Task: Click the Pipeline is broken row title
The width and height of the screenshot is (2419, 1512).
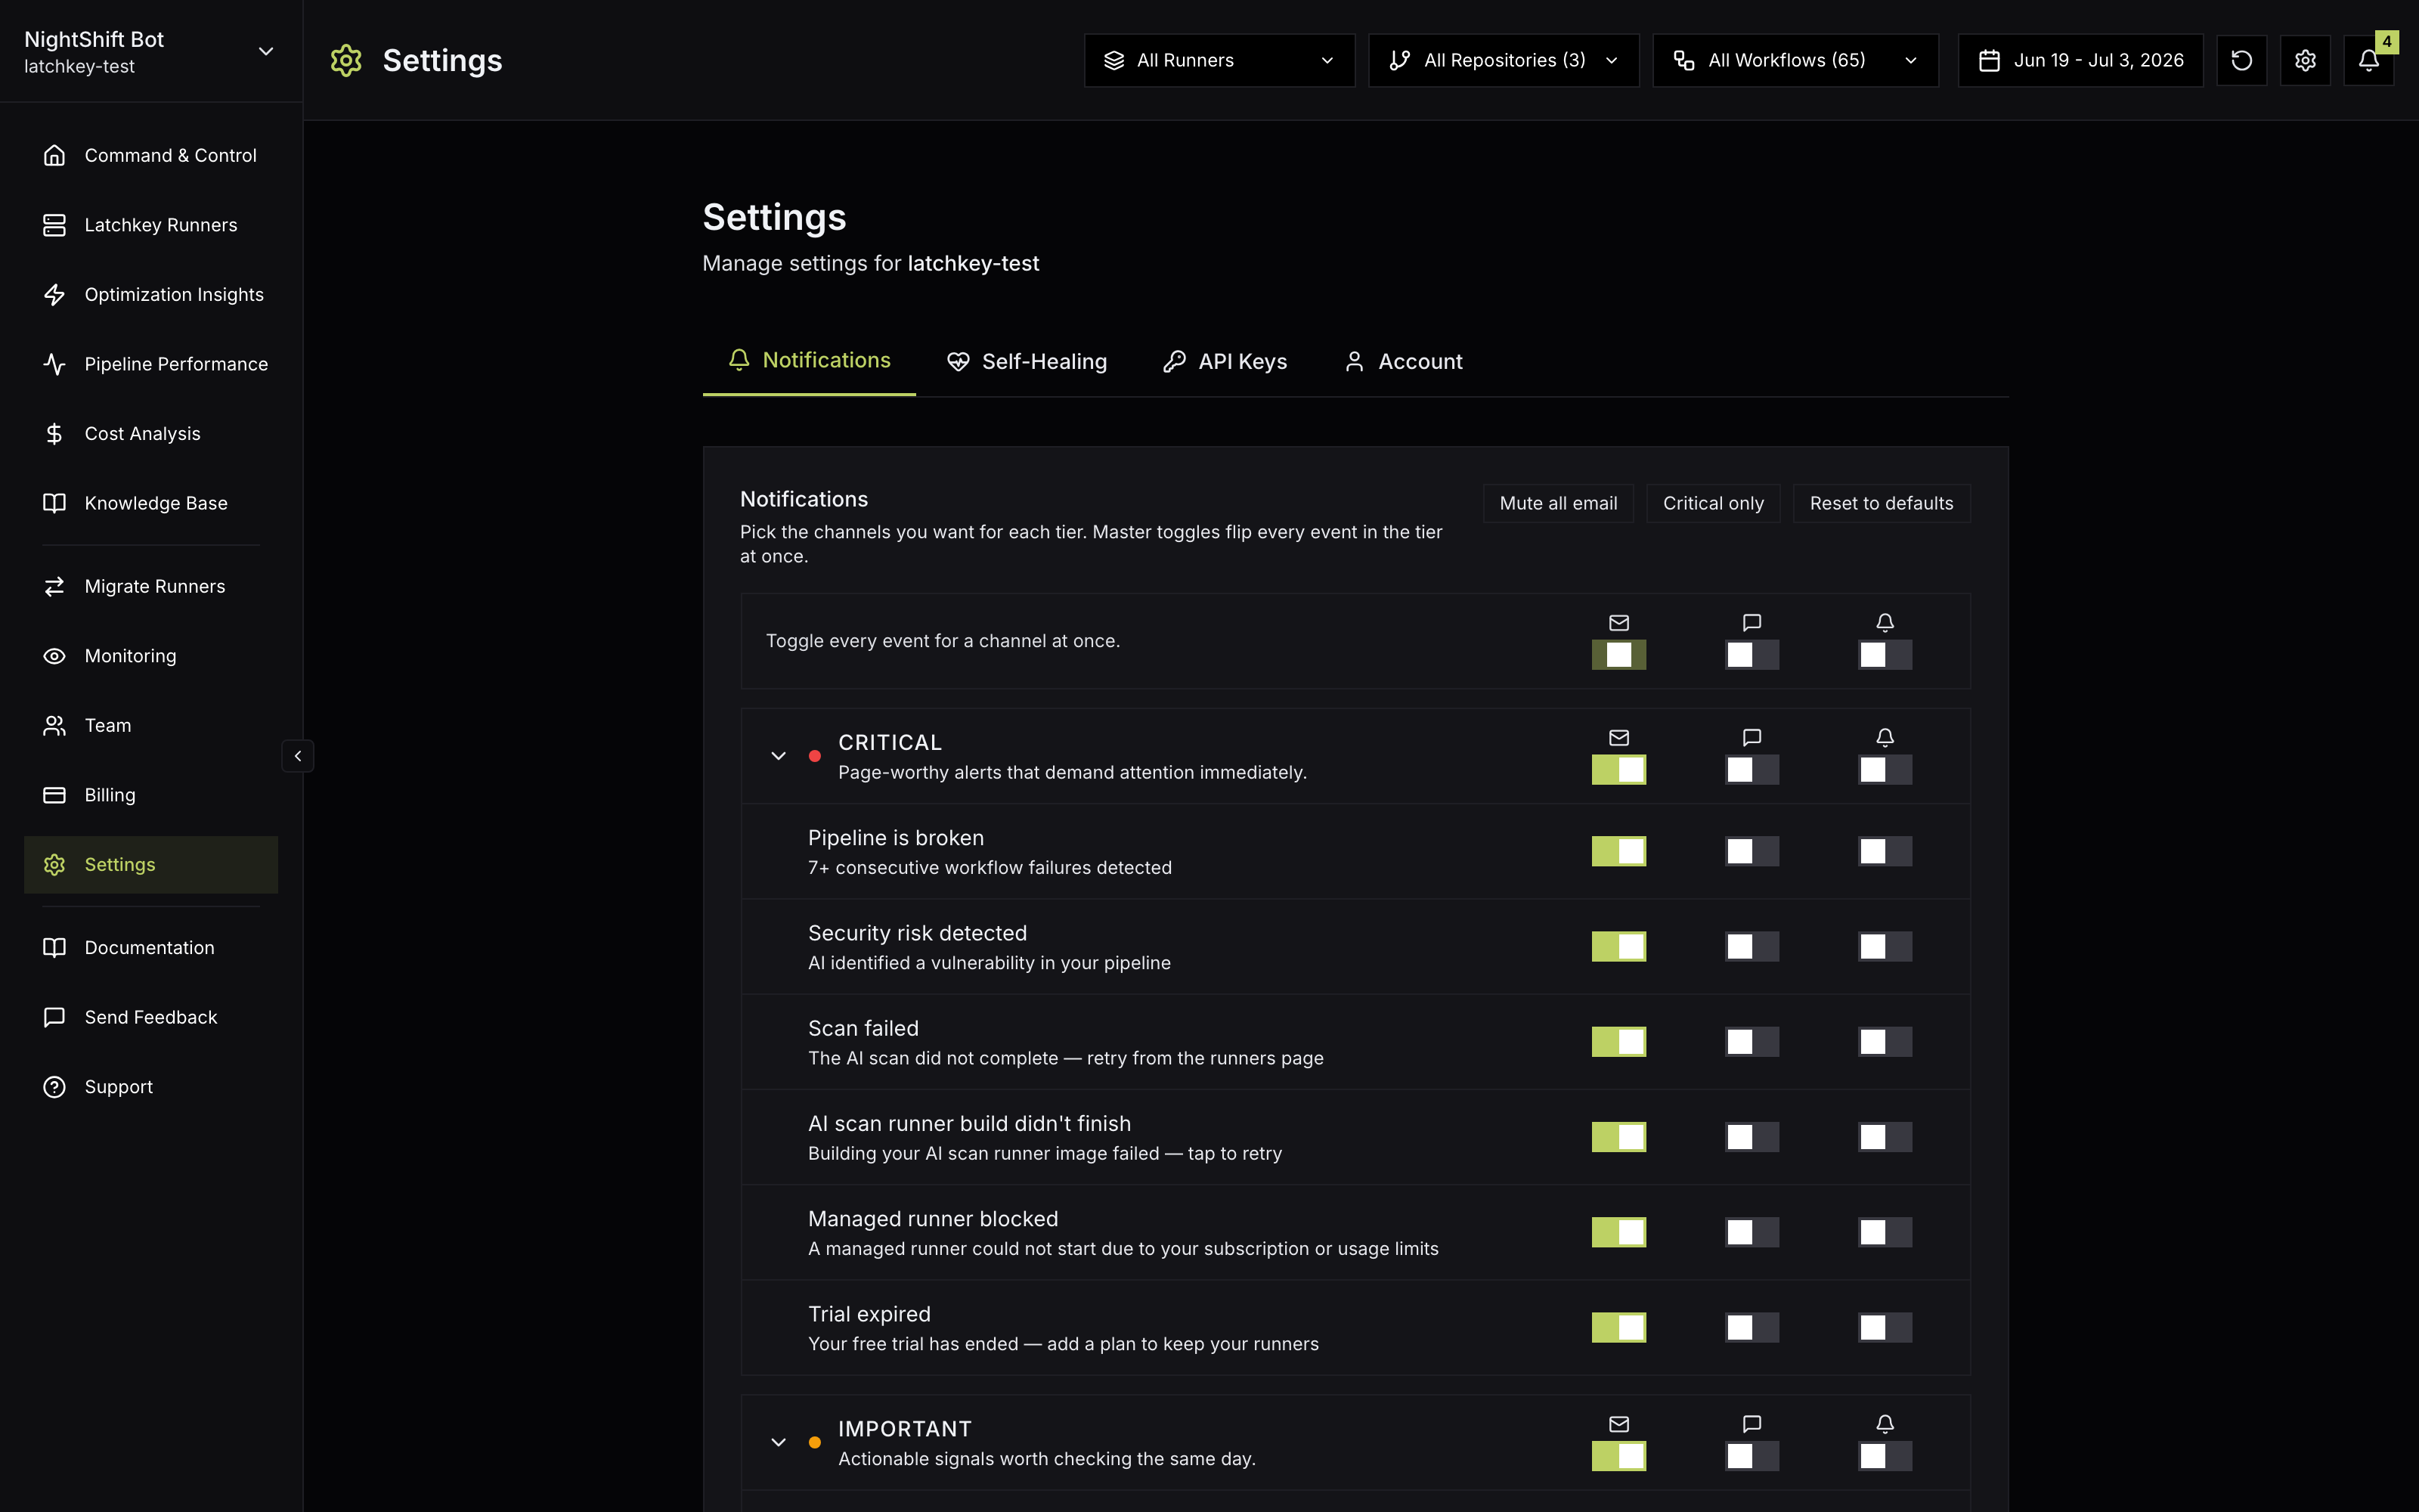Action: pos(896,838)
